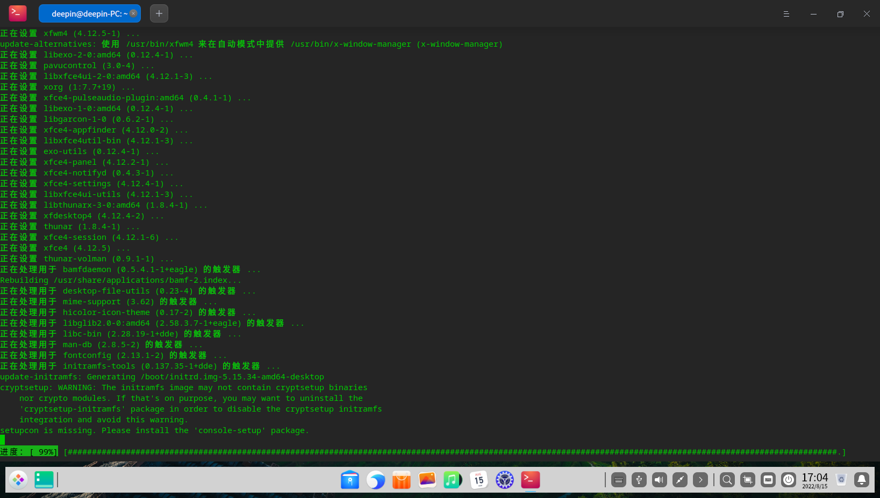This screenshot has width=880, height=498.
Task: Click the terminal app icon in the title bar
Action: pos(18,13)
